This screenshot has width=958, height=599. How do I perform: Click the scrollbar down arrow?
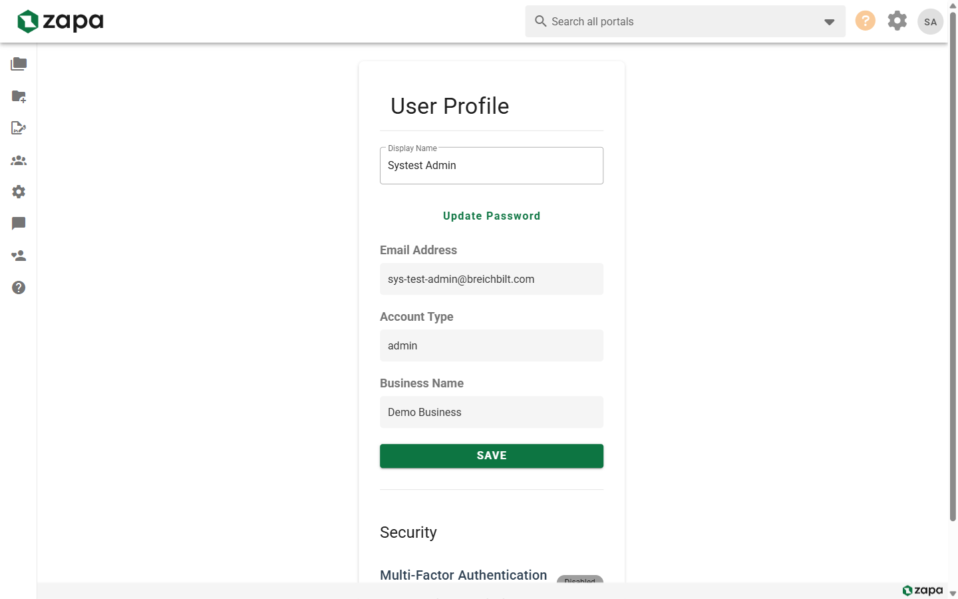pos(953,594)
